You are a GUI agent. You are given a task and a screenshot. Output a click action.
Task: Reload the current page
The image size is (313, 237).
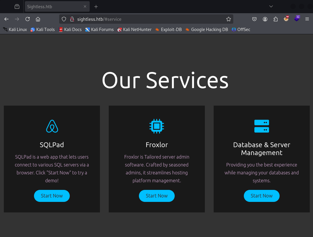pyautogui.click(x=28, y=19)
